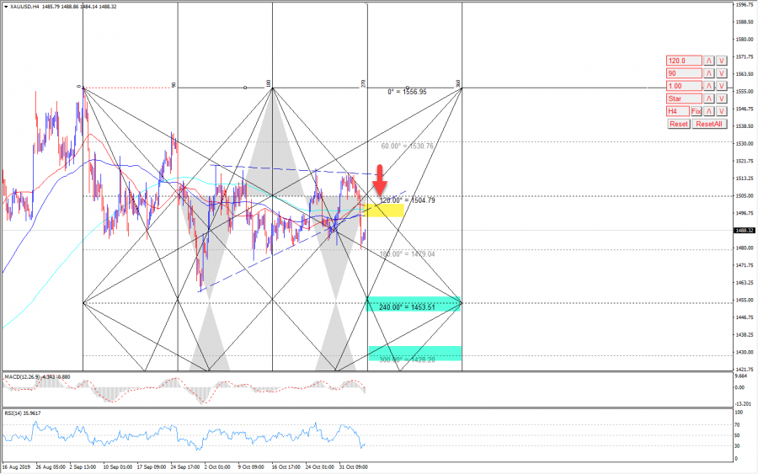Open the XAUUSD,H4 chart menu arrow
The height and width of the screenshot is (474, 758).
pyautogui.click(x=5, y=7)
